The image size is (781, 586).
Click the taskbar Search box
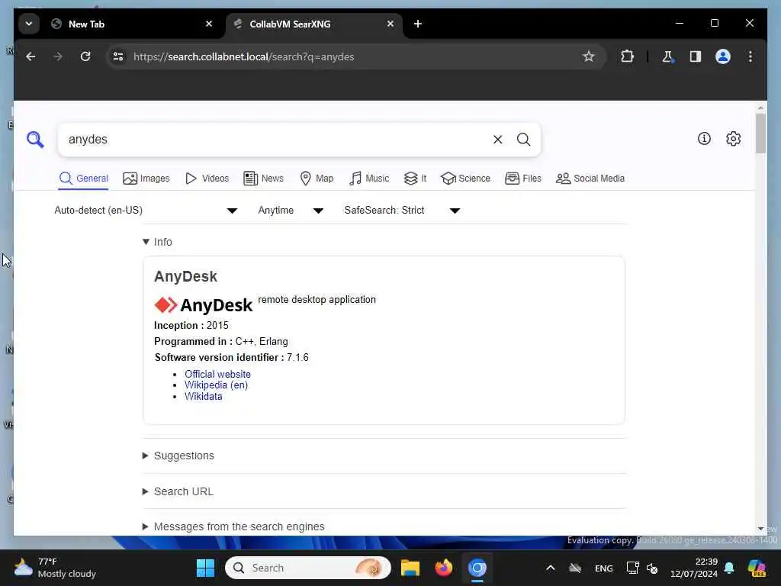308,568
